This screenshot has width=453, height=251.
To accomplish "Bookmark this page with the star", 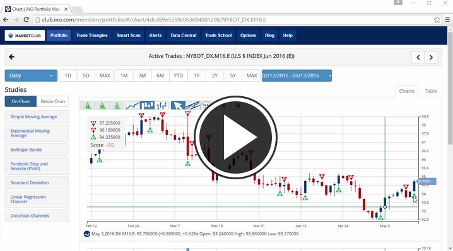I will click(437, 20).
